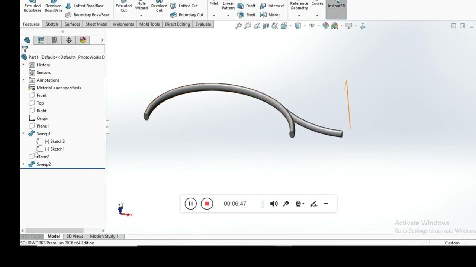Open Reference Geometry dropdown arrow

coord(299,16)
